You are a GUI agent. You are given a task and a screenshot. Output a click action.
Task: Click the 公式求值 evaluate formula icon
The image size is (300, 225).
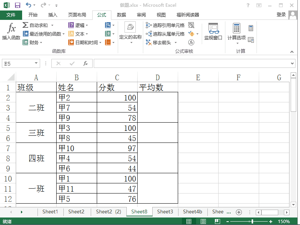(x=190, y=42)
